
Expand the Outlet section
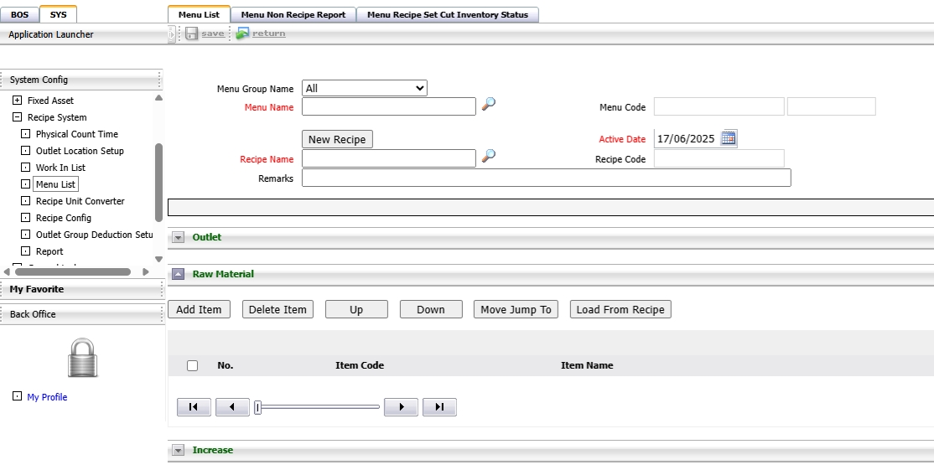click(178, 237)
